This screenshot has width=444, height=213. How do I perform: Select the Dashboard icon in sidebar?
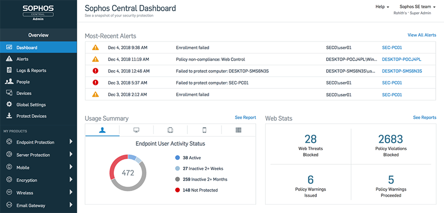click(9, 48)
